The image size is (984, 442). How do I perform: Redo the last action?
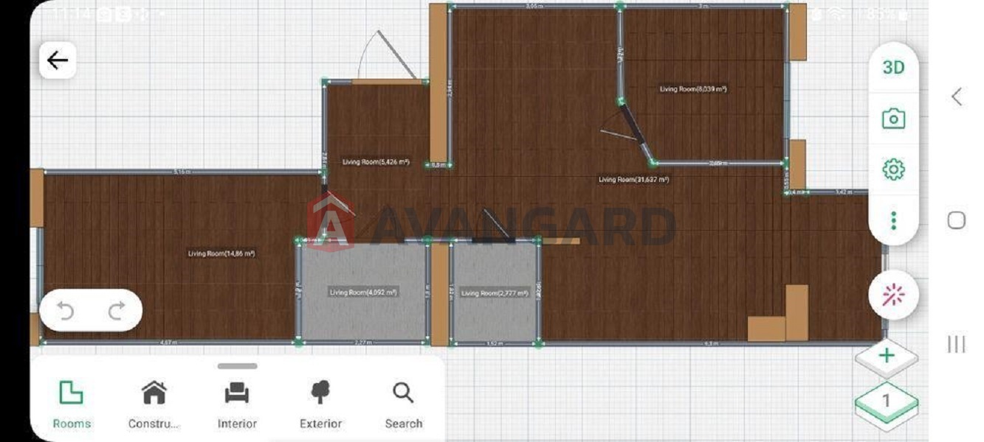[x=116, y=311]
